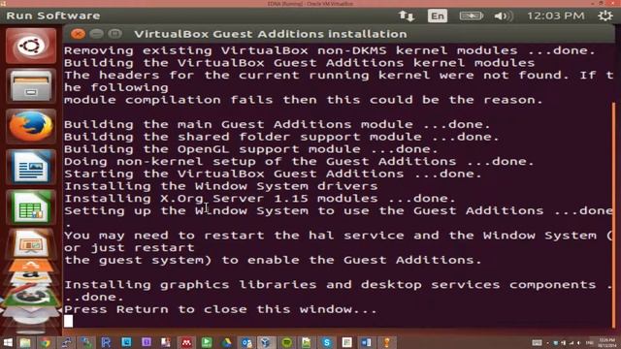Click the 'Press Return to close this window...' line
Viewport: 621px width, 349px height.
coord(220,309)
